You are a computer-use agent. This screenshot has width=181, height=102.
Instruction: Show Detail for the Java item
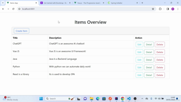point(149,60)
